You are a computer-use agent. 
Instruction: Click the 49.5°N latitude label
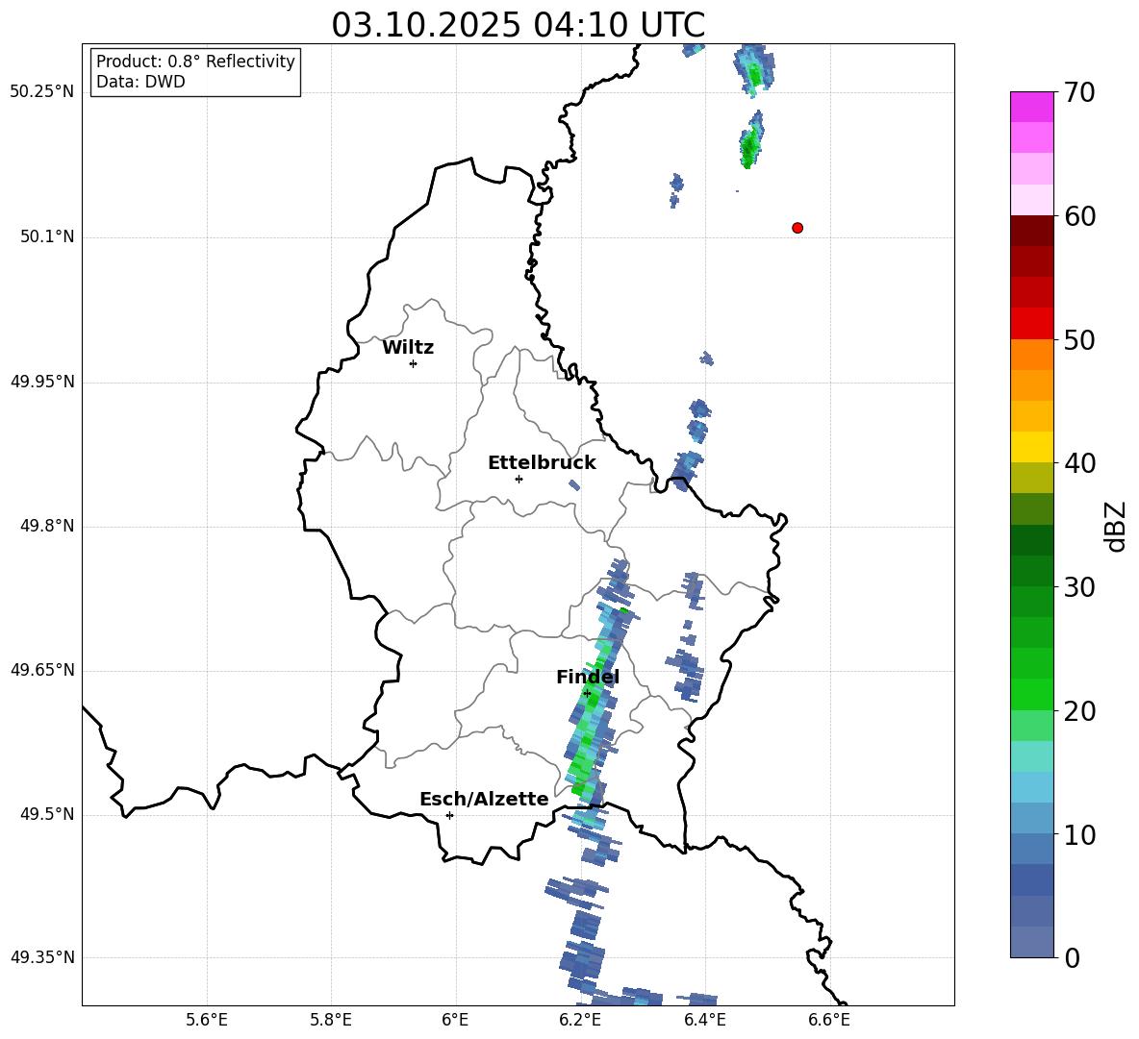click(48, 814)
